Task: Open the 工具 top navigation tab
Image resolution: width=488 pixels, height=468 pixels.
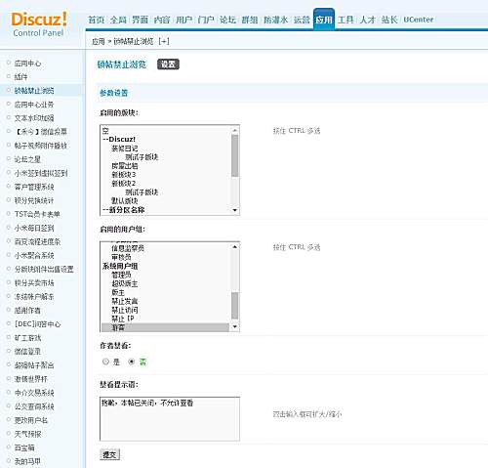Action: click(x=346, y=20)
